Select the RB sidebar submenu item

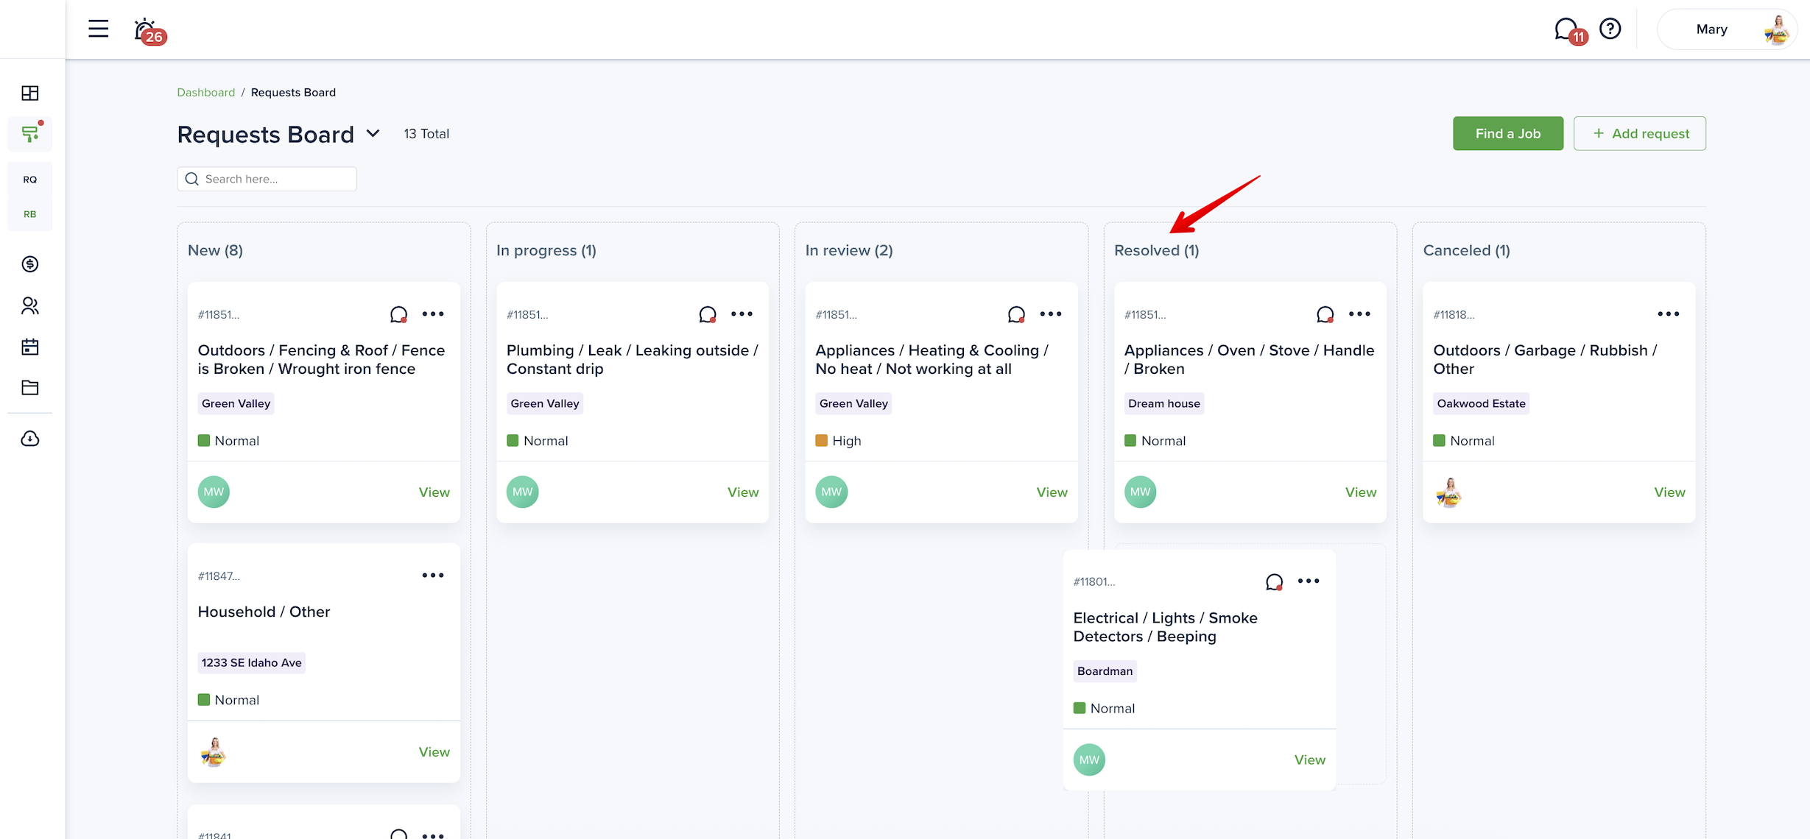click(x=30, y=214)
